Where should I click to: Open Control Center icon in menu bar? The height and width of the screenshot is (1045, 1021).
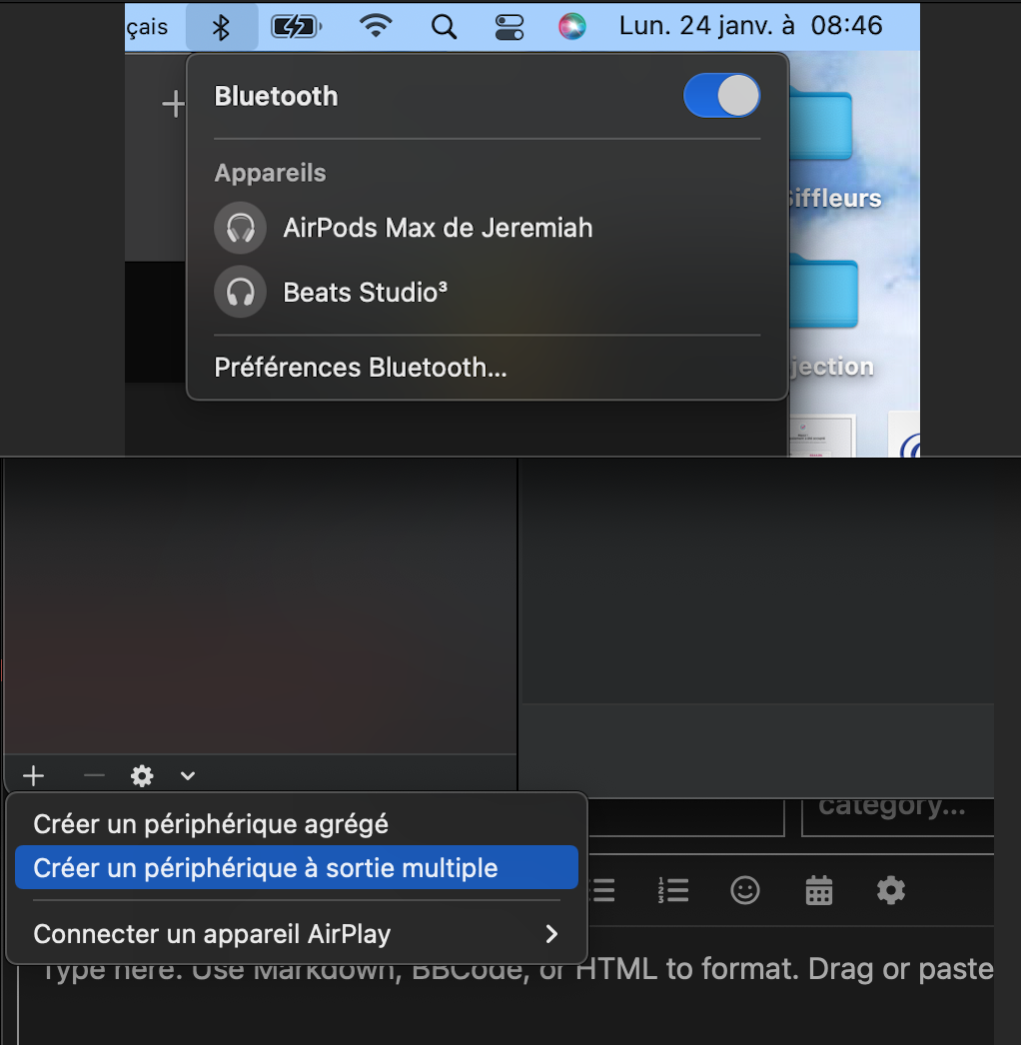[510, 27]
